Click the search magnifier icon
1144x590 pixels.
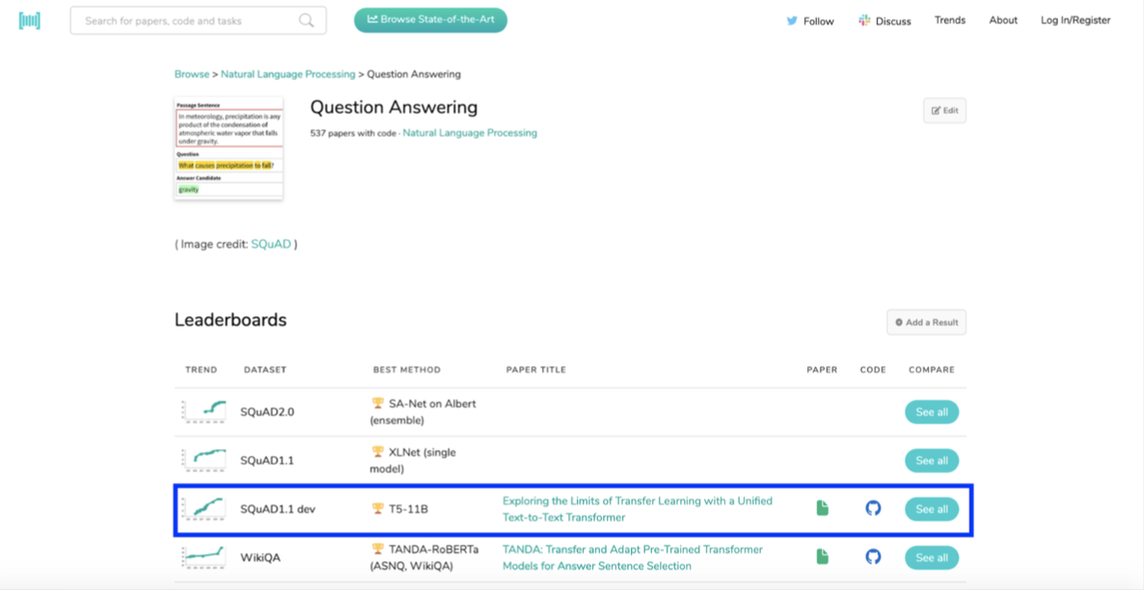[307, 20]
